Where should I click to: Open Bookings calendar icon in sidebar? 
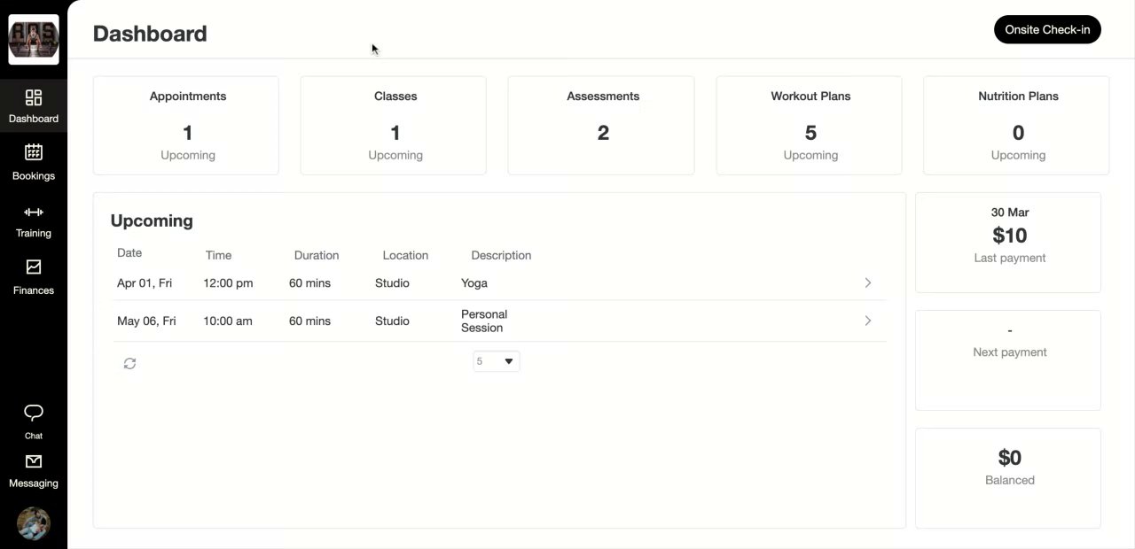34,152
